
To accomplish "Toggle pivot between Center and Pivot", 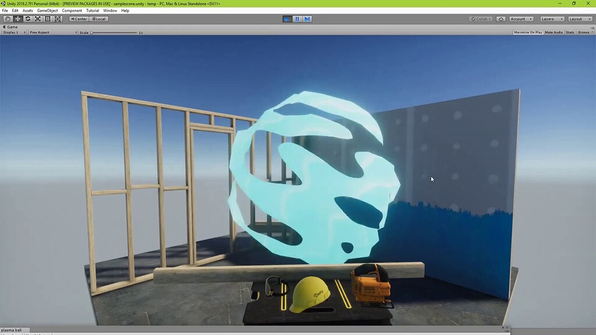I will (79, 19).
